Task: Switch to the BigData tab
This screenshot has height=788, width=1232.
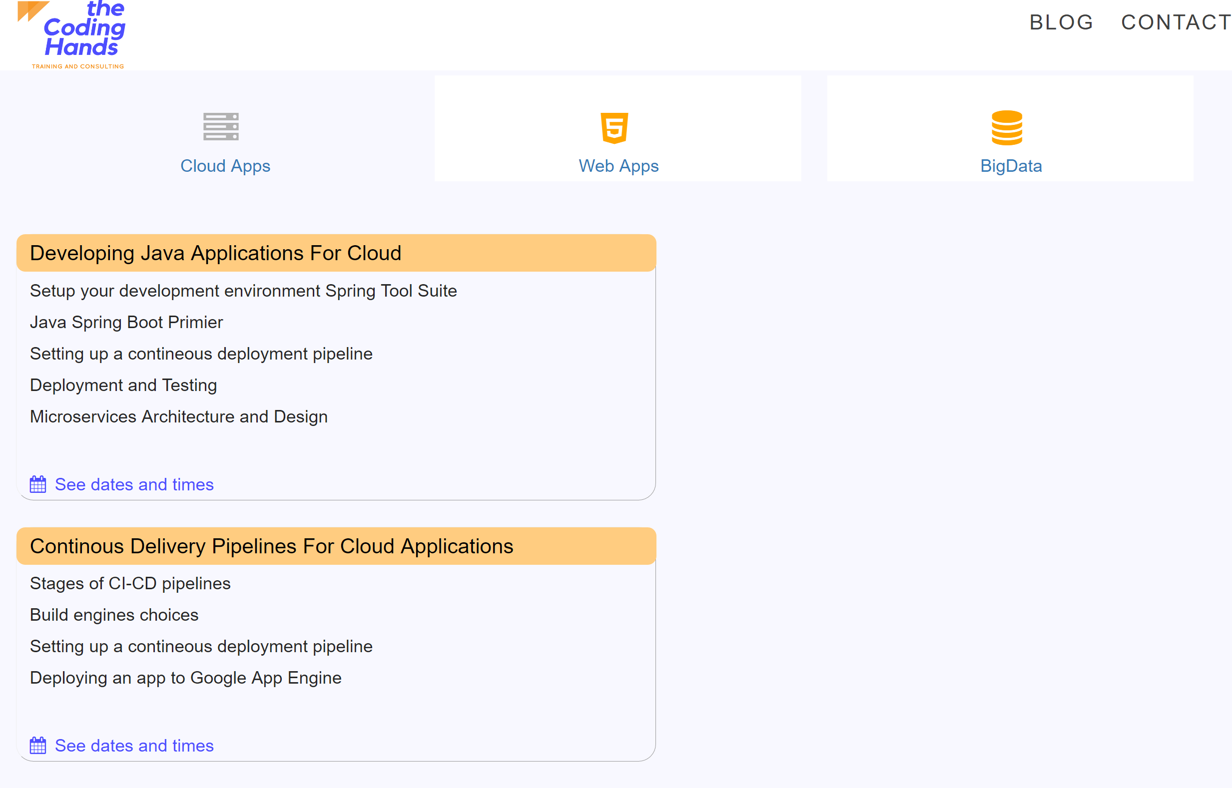Action: [x=1010, y=166]
